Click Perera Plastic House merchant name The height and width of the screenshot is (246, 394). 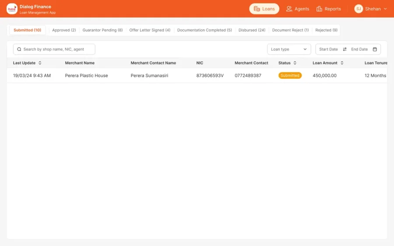coord(86,75)
